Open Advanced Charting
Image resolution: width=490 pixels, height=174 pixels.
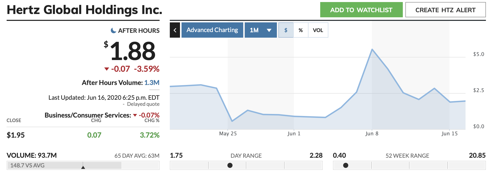click(x=212, y=30)
